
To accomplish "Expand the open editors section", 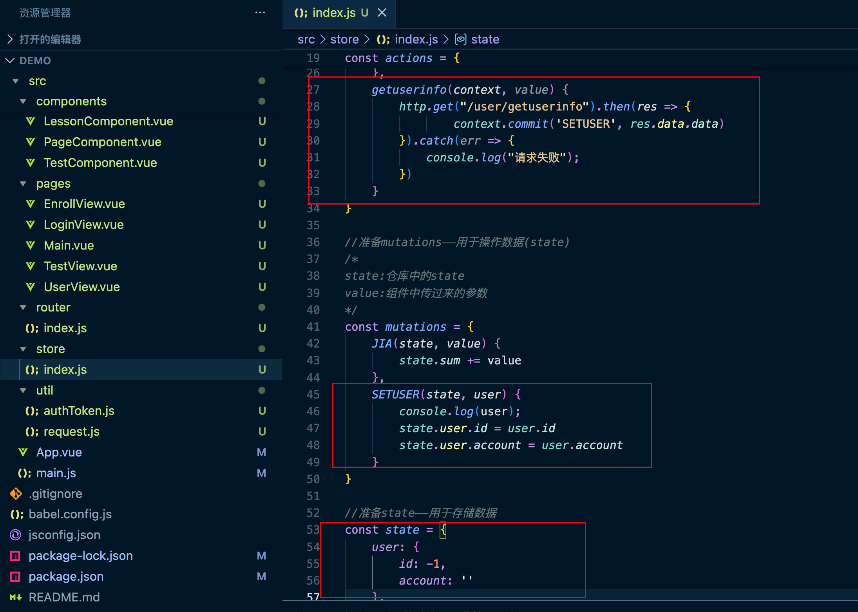I will pyautogui.click(x=10, y=39).
